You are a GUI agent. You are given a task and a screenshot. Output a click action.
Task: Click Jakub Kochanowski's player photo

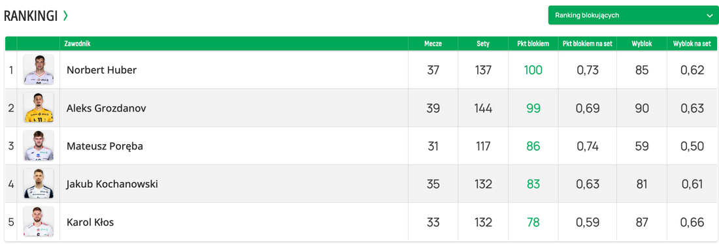pyautogui.click(x=39, y=183)
